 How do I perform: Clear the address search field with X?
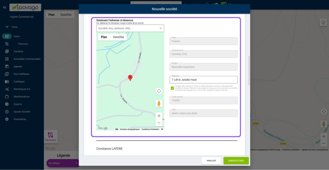(x=161, y=28)
